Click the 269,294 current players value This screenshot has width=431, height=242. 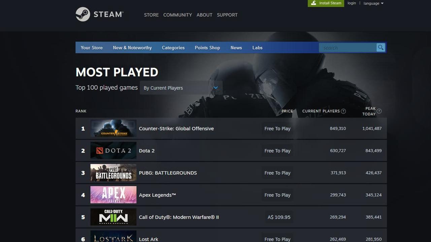click(338, 217)
